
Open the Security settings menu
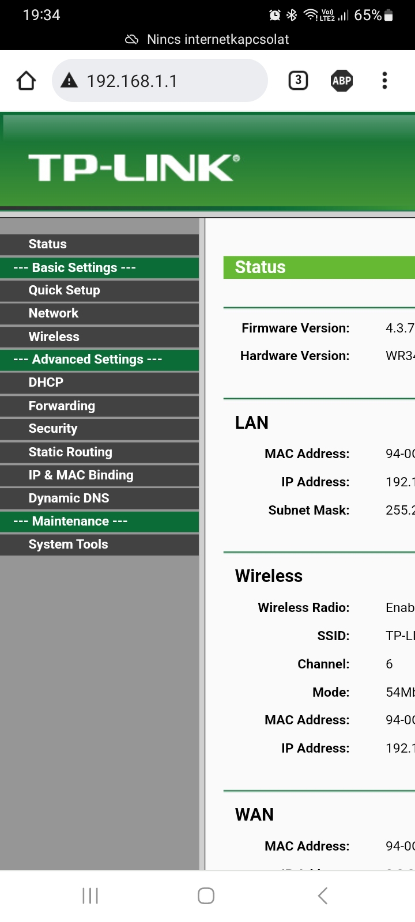point(53,429)
